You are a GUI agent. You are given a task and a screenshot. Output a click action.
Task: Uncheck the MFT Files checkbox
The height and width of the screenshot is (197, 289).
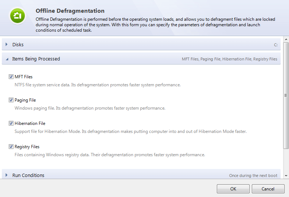[11, 77]
